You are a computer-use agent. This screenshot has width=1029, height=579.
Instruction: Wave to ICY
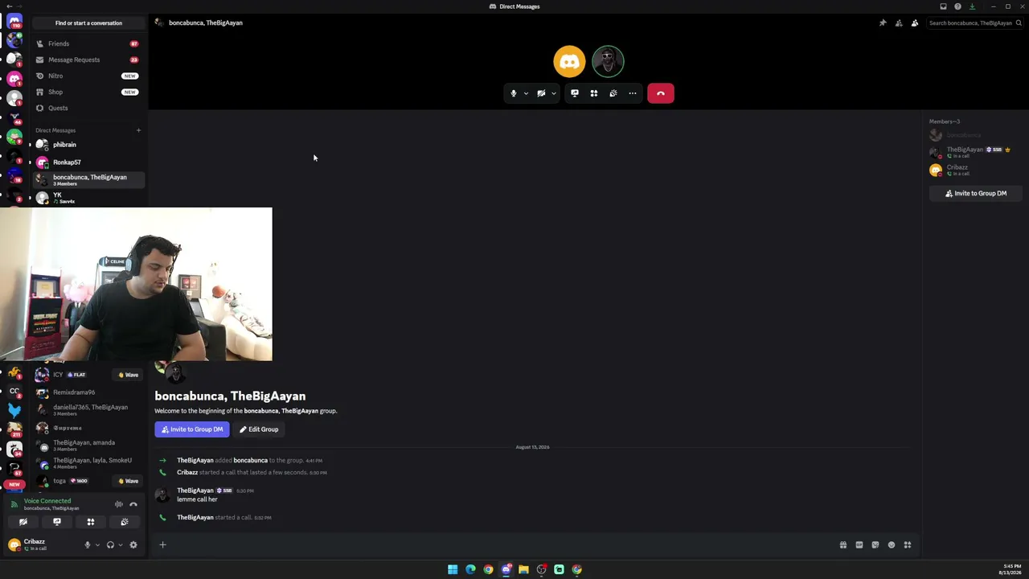tap(129, 375)
